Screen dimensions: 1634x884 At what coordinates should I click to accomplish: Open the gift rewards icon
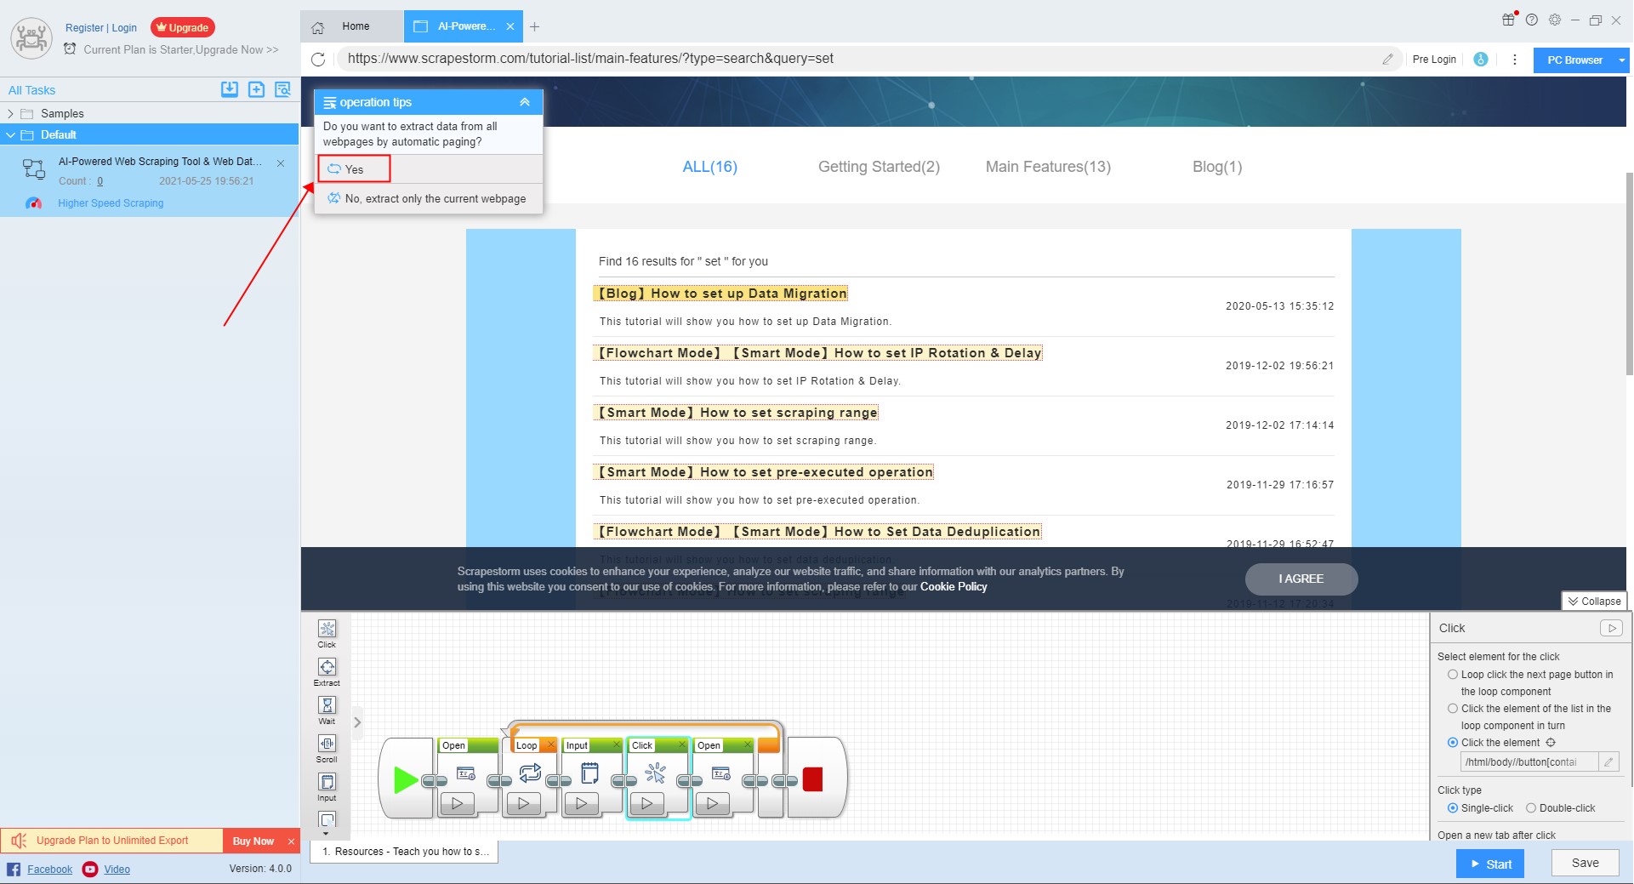click(1508, 20)
